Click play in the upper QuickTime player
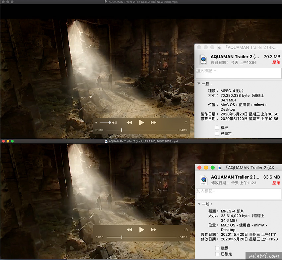This screenshot has height=260, width=282. (141, 123)
